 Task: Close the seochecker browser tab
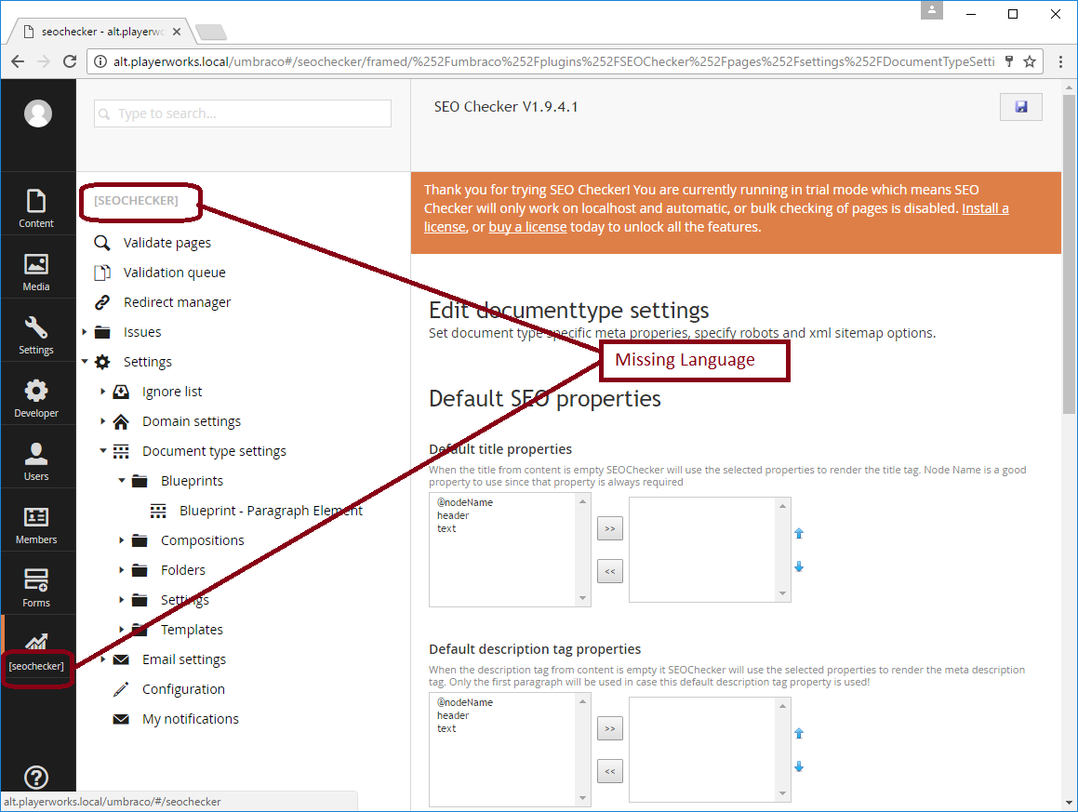point(177,32)
